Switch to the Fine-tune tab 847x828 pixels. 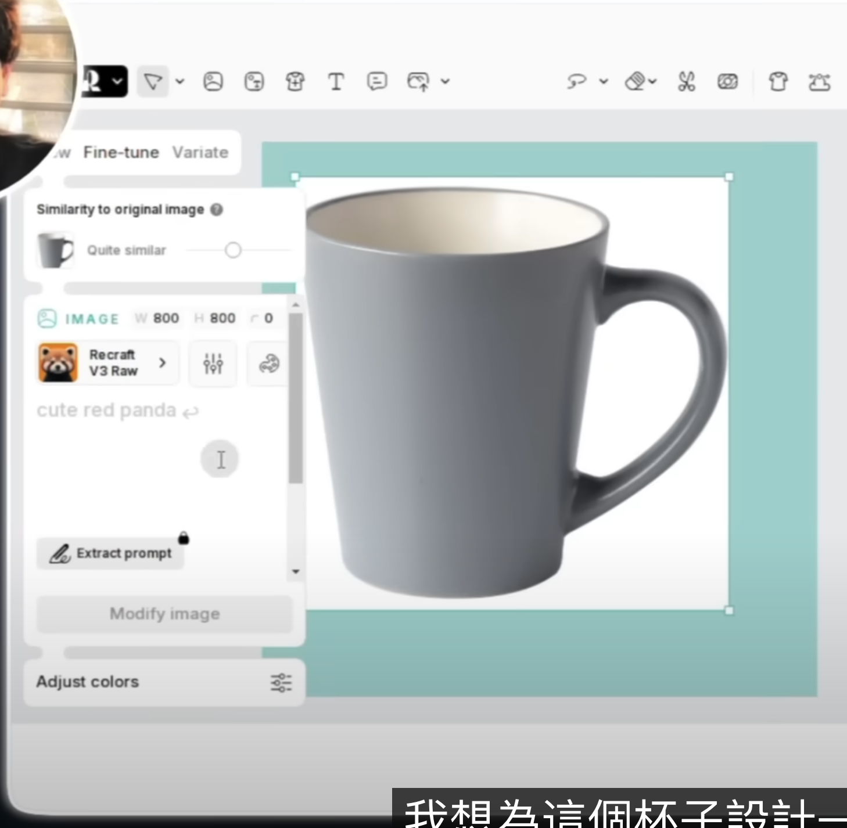[x=121, y=153]
